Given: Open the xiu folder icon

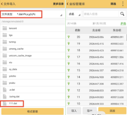Looking at the screenshot, I should tap(5, 62).
